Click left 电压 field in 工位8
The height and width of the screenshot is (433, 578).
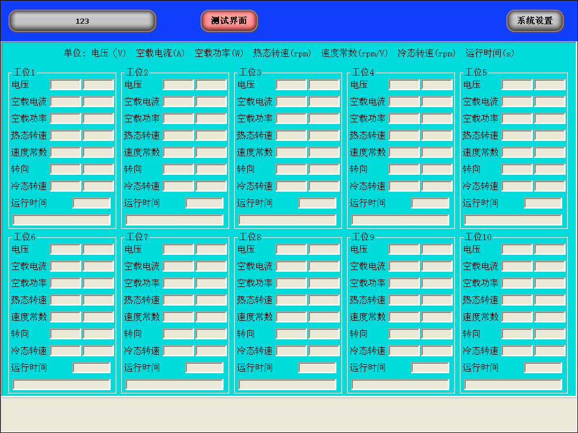[x=291, y=249]
